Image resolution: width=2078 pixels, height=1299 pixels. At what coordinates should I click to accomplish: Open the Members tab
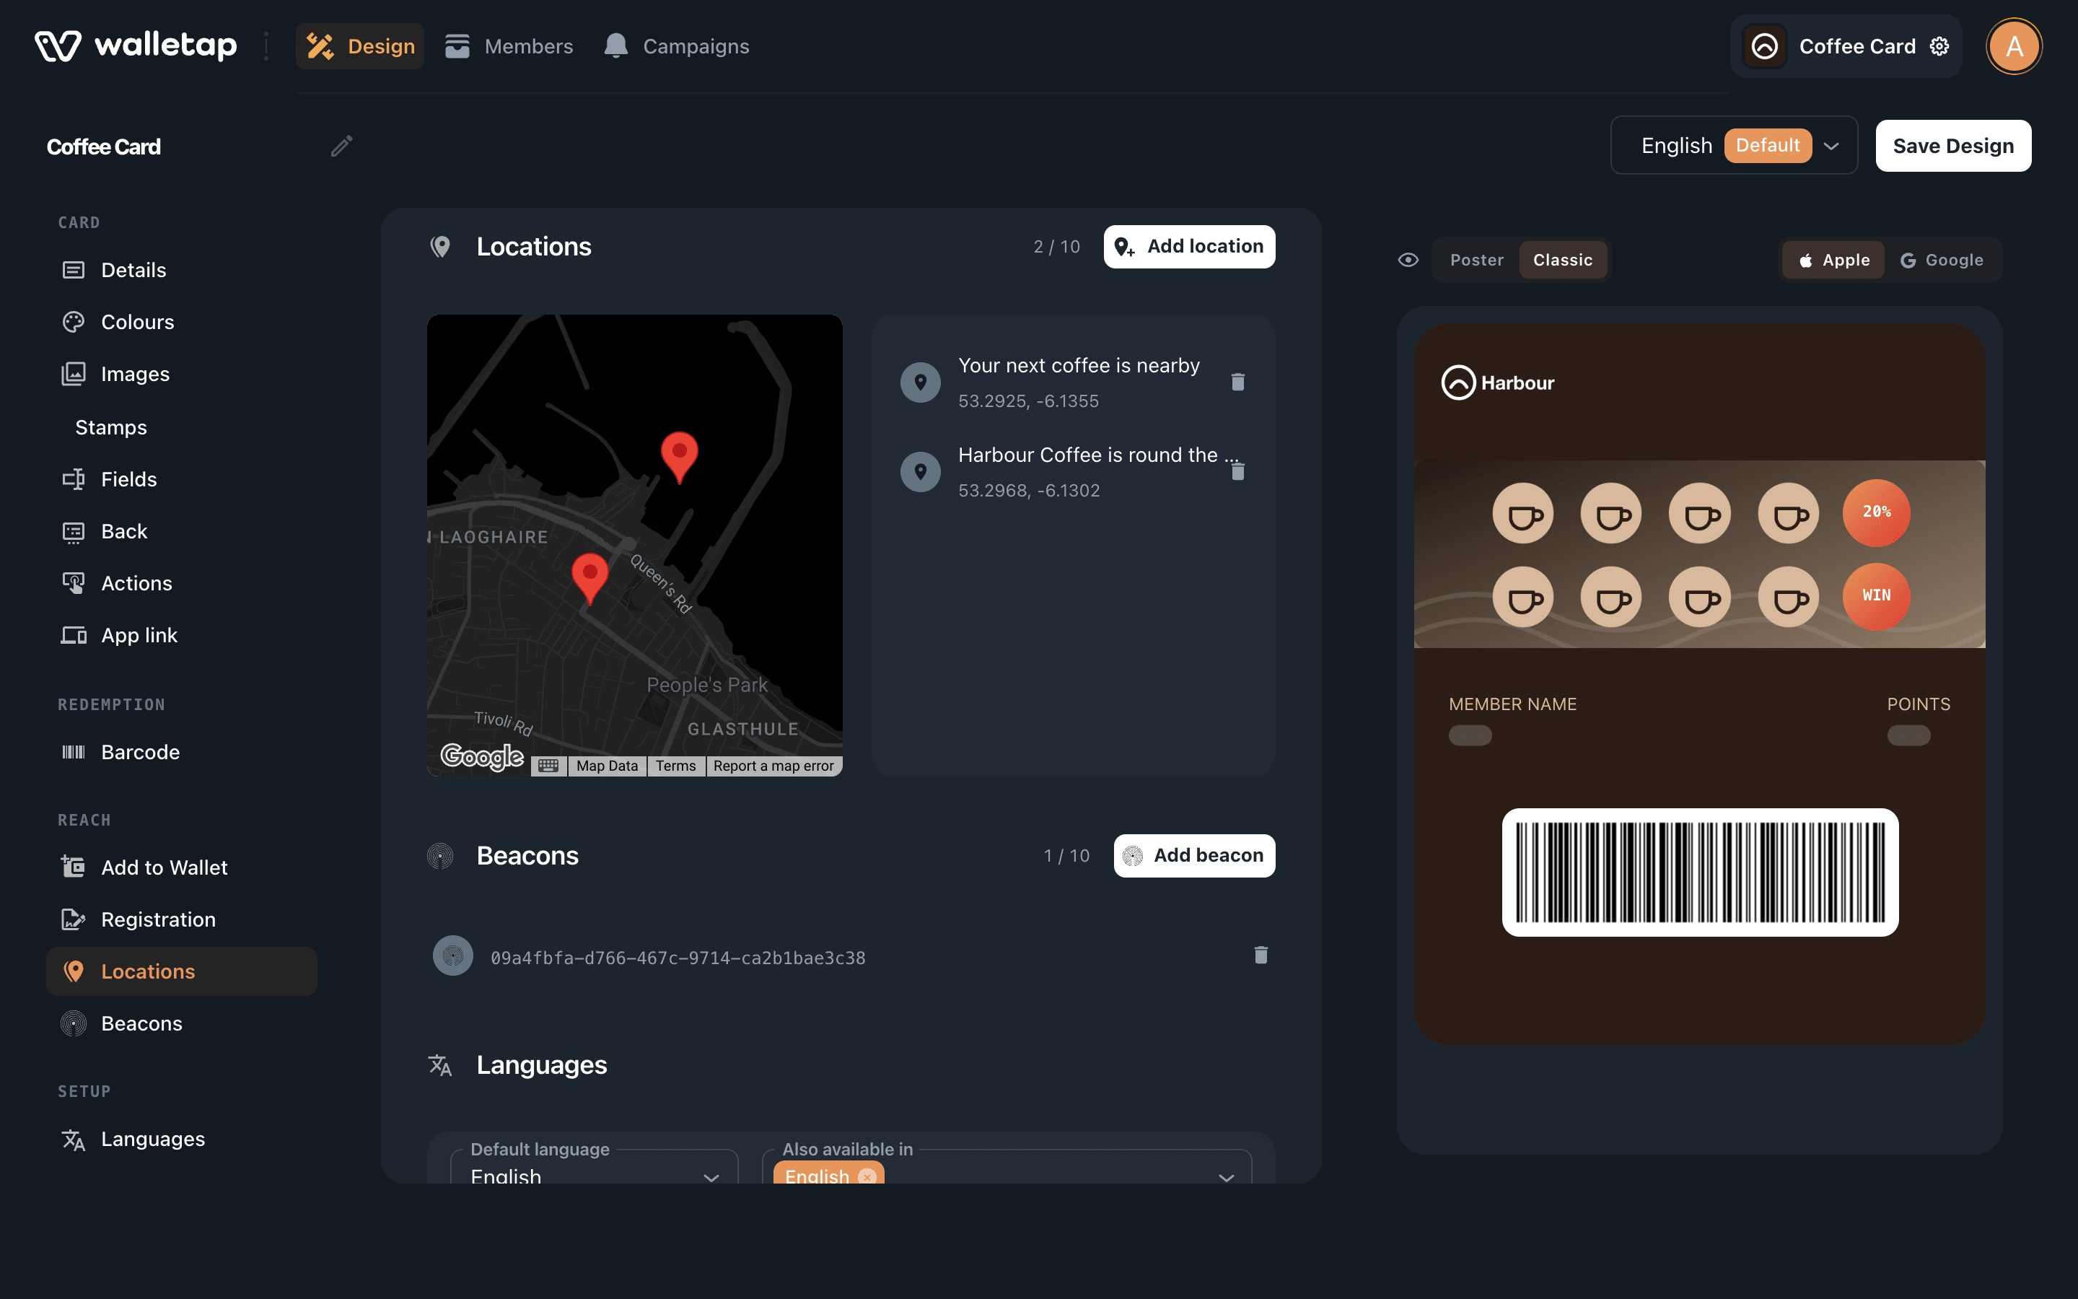click(x=509, y=46)
